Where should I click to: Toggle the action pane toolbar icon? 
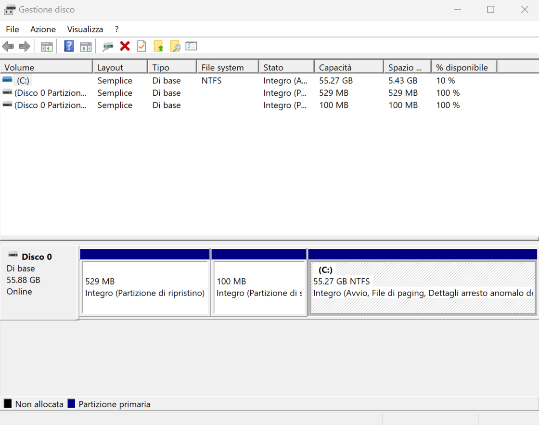[86, 46]
